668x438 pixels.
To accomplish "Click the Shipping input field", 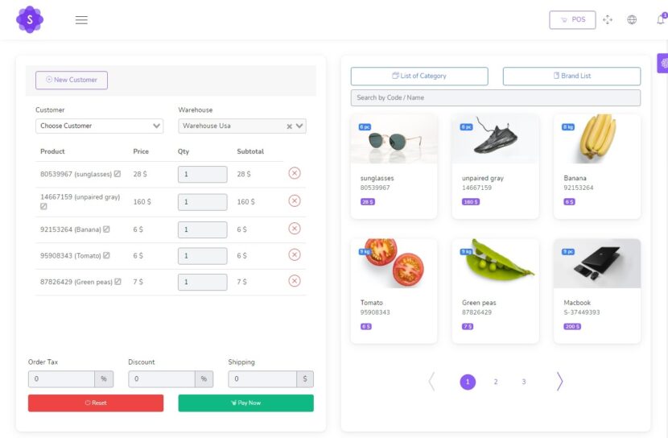I will tap(262, 378).
